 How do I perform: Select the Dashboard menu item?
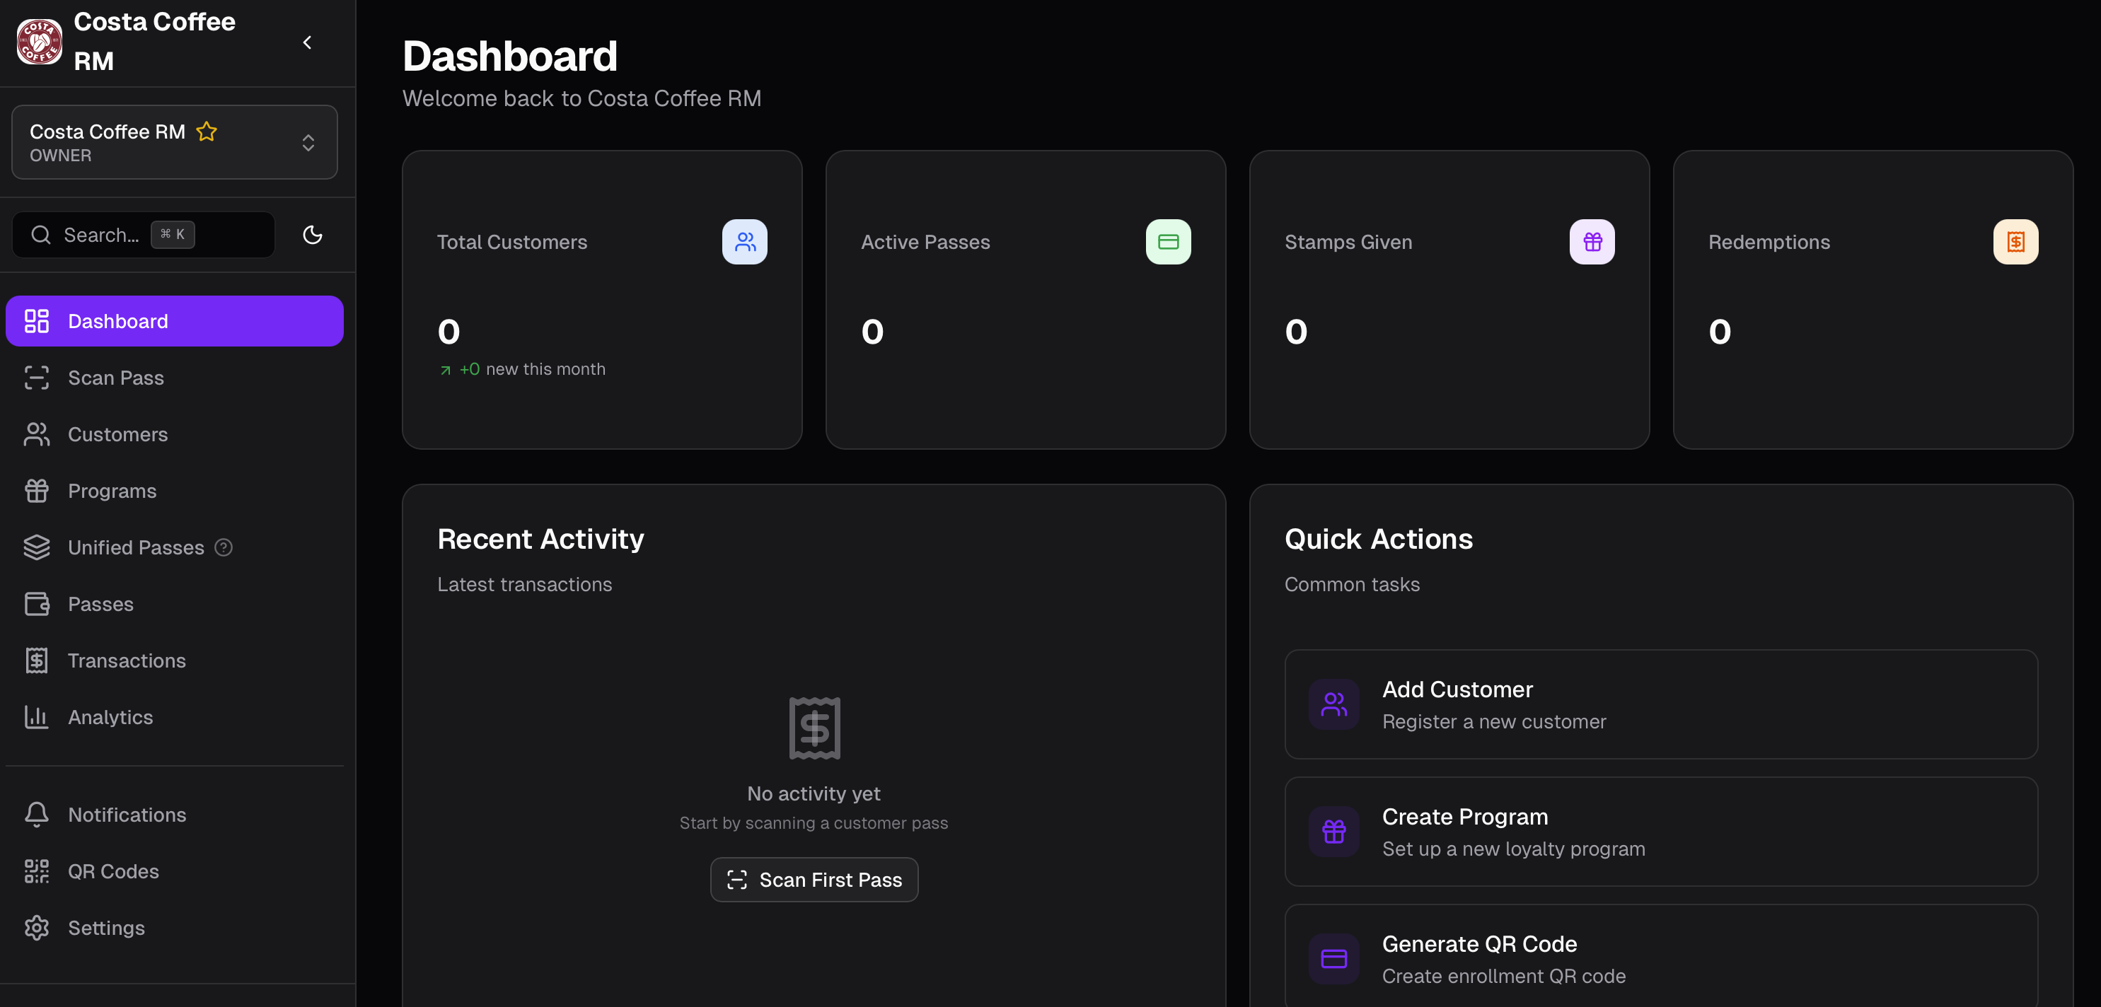click(x=117, y=320)
